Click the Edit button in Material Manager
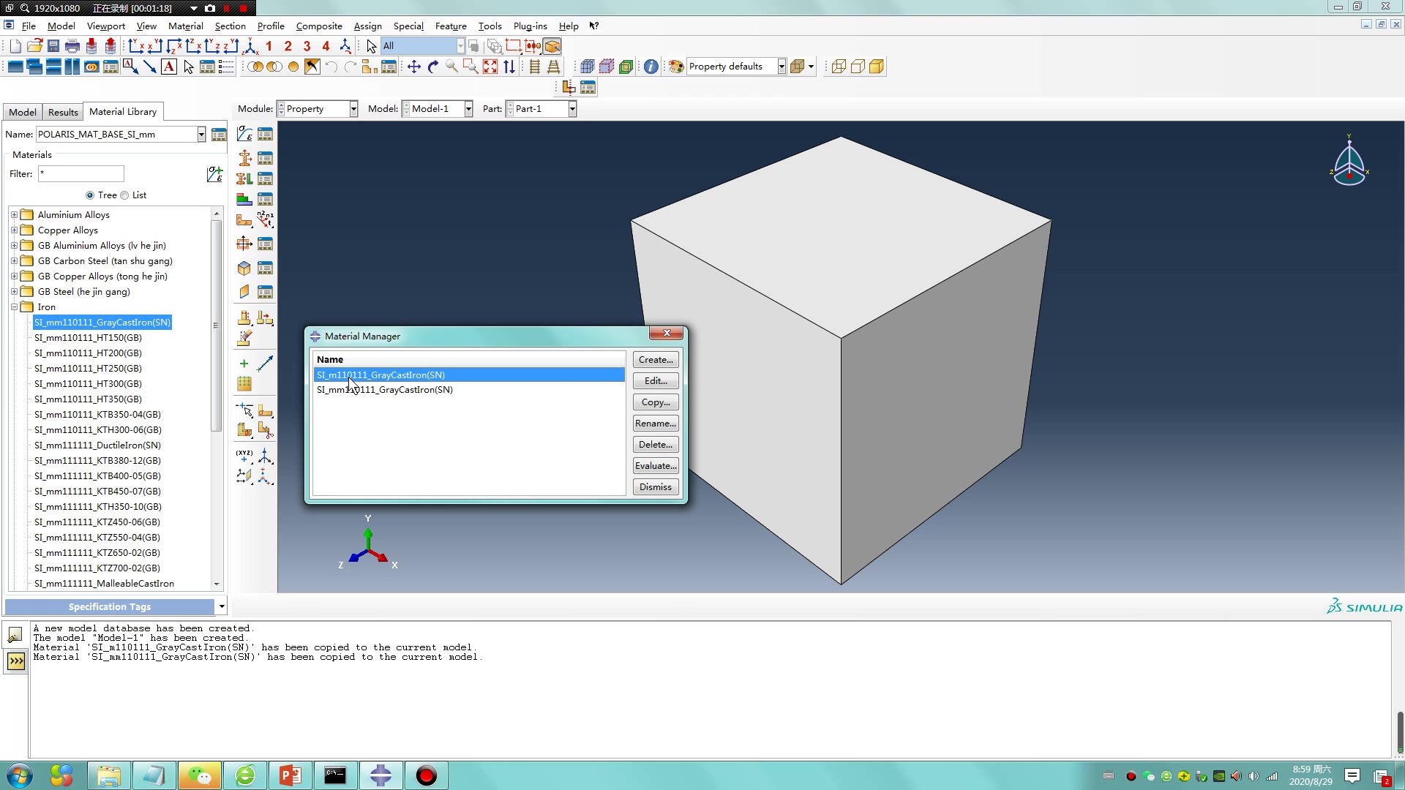Screen dimensions: 1405x790 coord(654,380)
